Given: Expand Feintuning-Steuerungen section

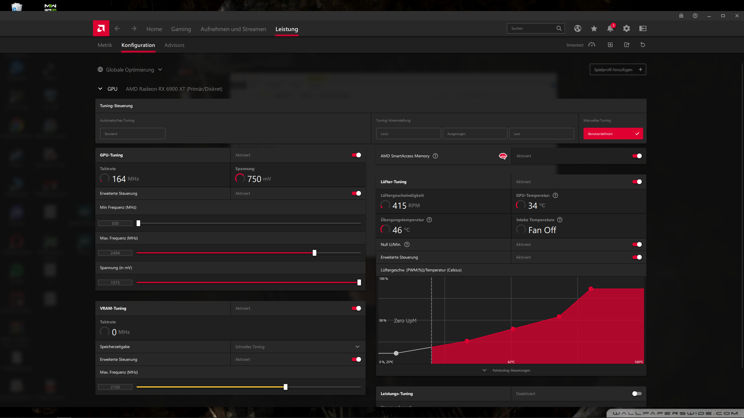Looking at the screenshot, I should (x=511, y=370).
